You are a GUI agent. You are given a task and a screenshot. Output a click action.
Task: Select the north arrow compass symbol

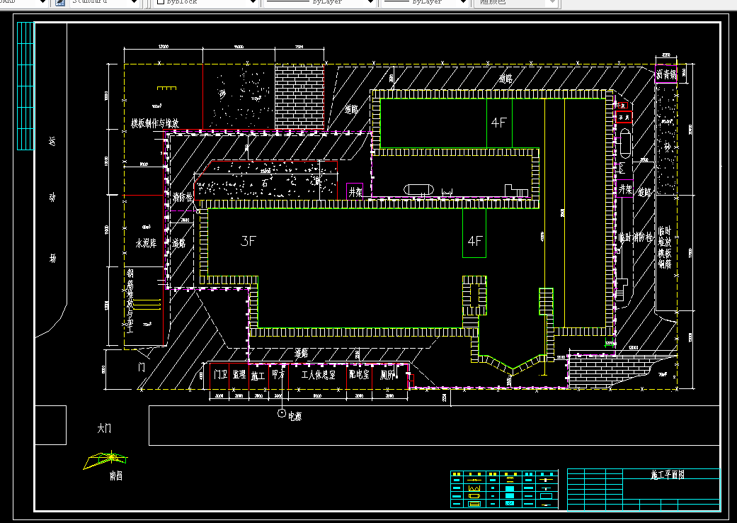pos(105,460)
